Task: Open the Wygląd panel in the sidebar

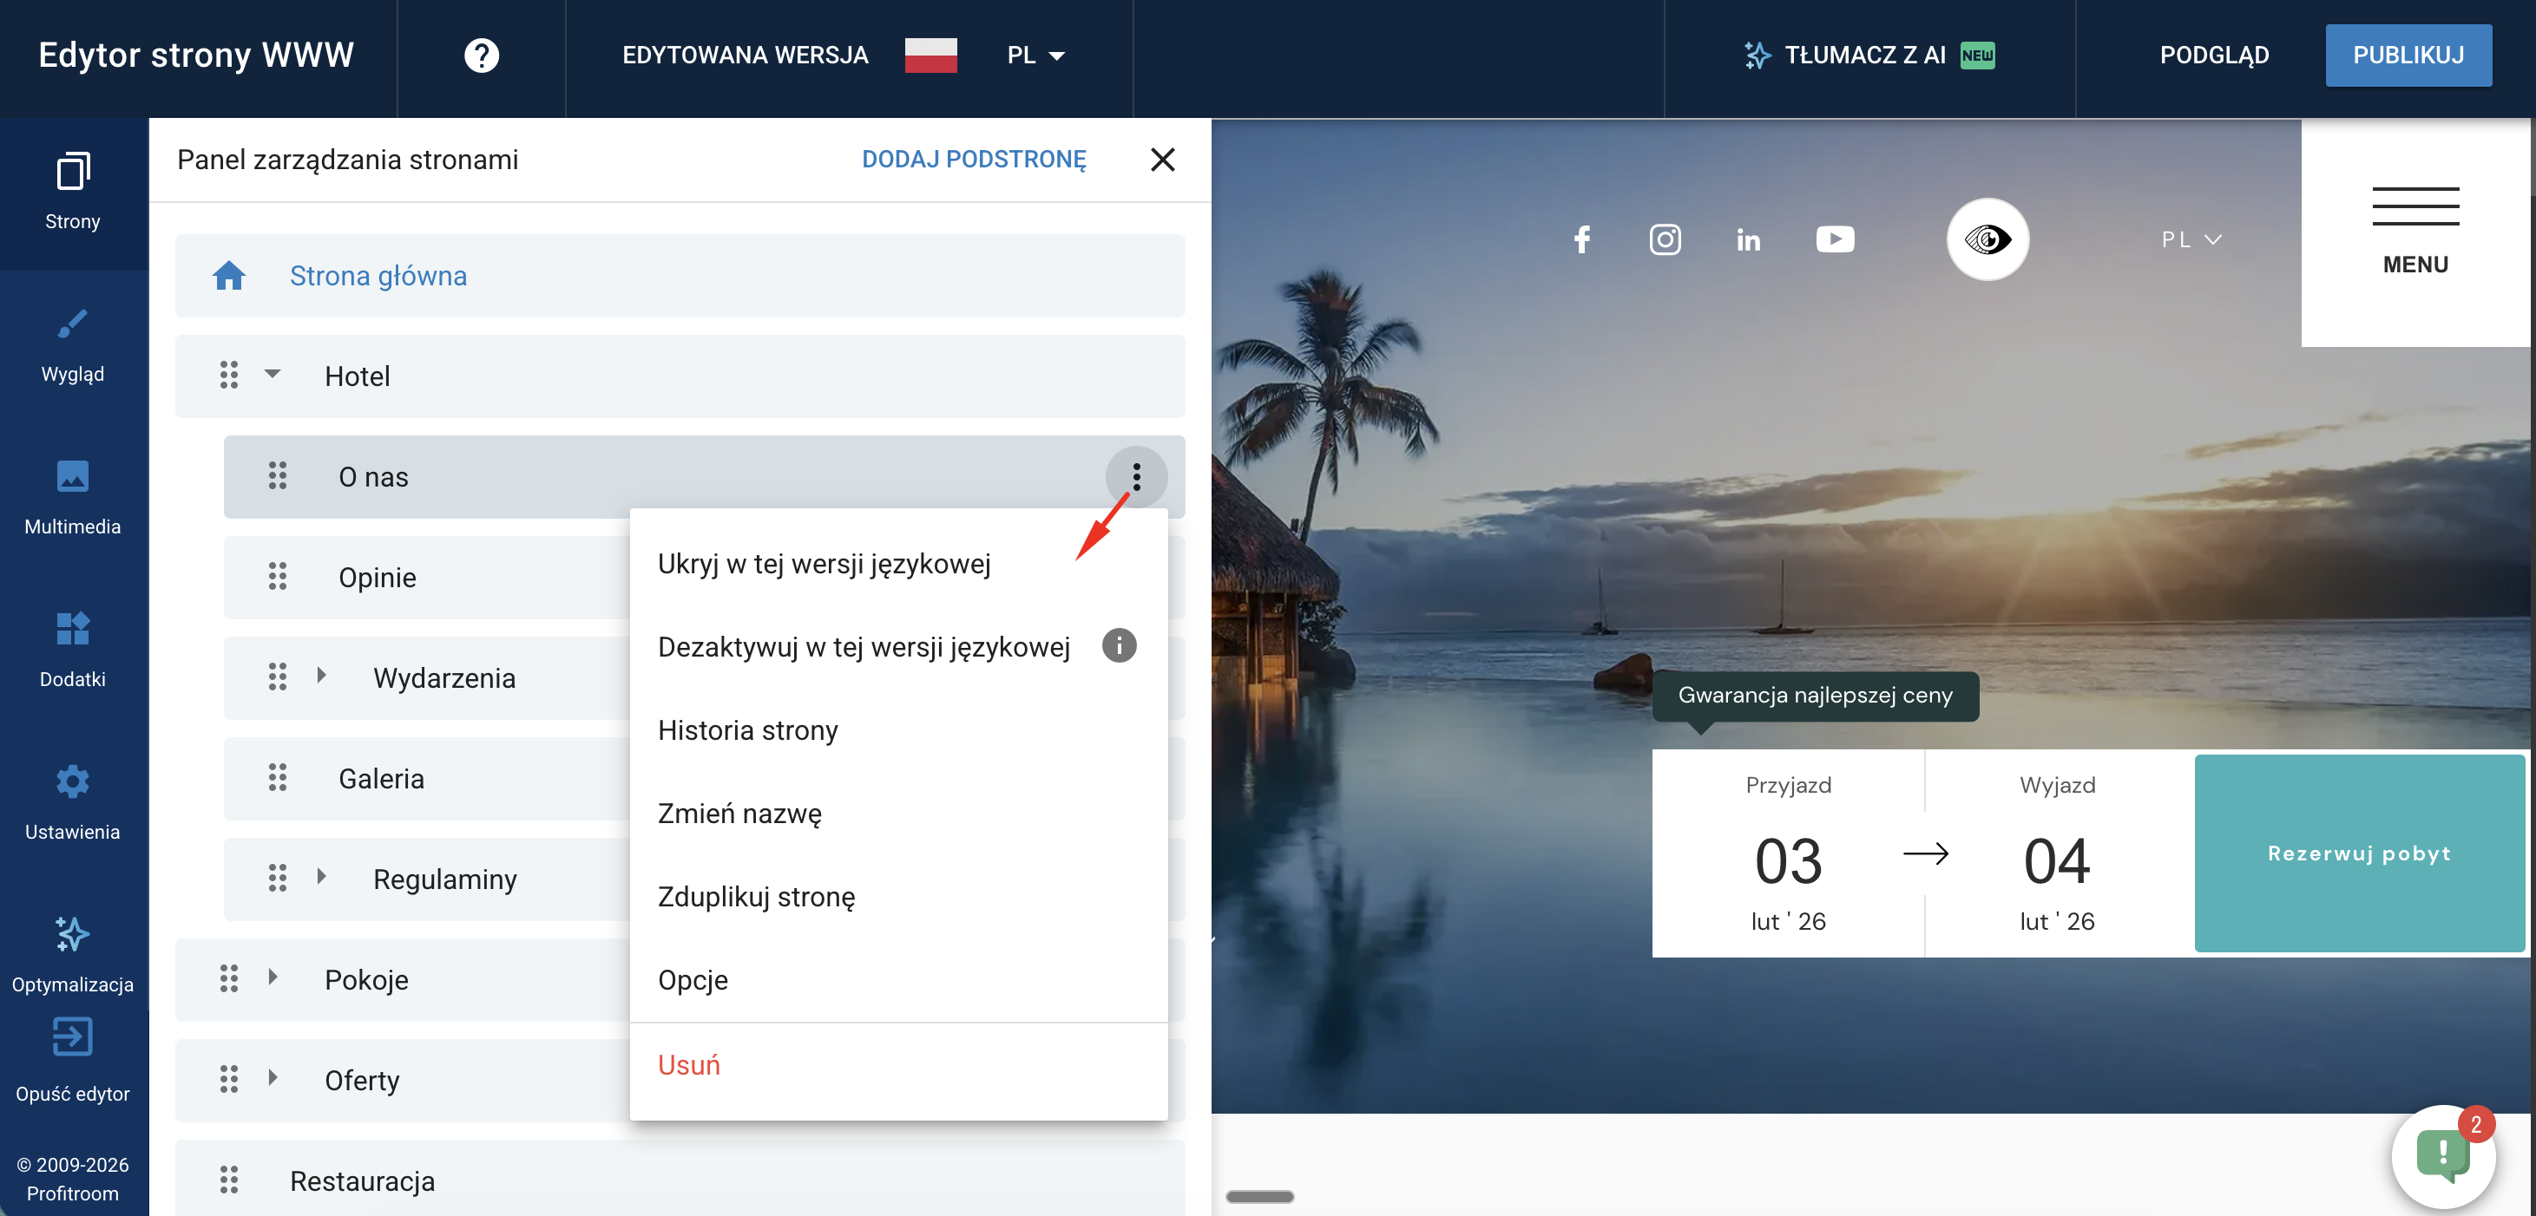Action: pos(73,344)
